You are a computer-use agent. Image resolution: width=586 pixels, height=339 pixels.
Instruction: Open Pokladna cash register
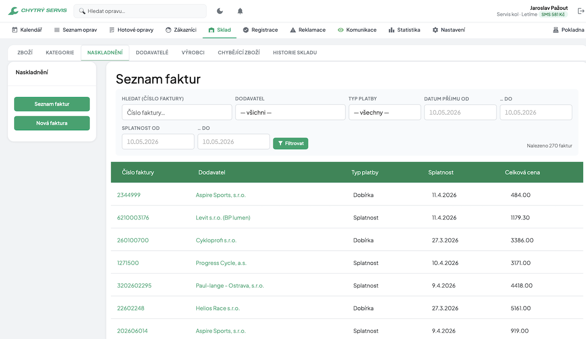tap(568, 30)
